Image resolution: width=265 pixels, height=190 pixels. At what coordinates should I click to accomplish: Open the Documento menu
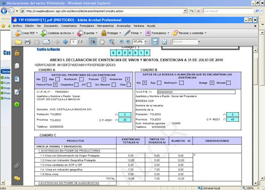(51, 26)
